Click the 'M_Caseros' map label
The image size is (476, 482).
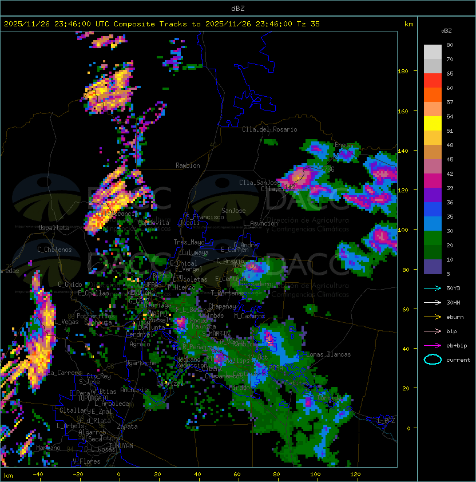pyautogui.click(x=249, y=315)
